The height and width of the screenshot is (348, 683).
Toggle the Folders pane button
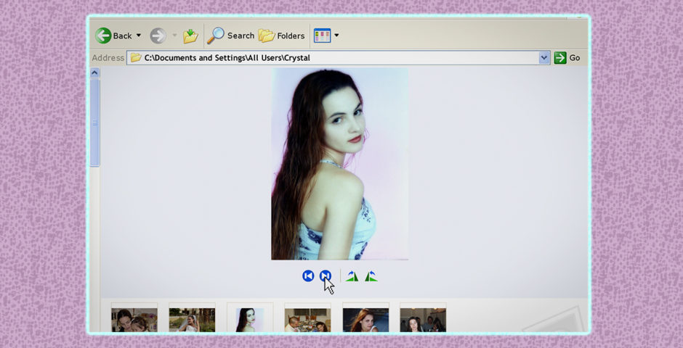[x=281, y=36]
